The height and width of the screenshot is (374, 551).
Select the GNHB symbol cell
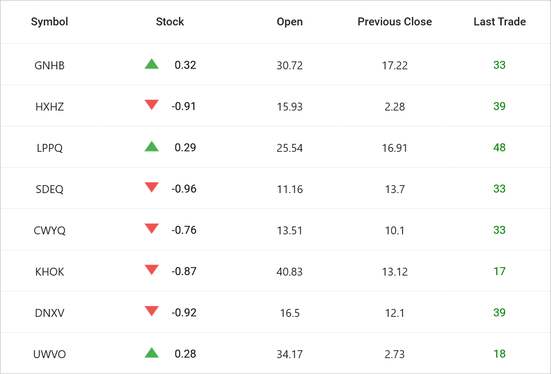tap(50, 66)
